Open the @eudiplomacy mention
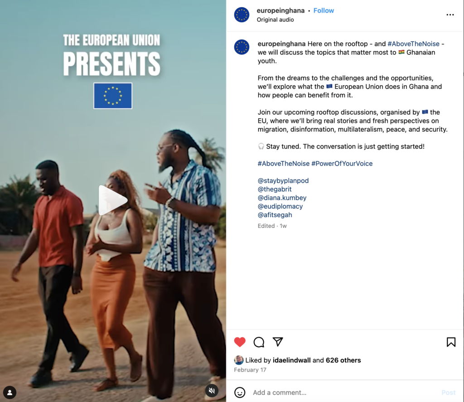Image resolution: width=464 pixels, height=402 pixels. click(280, 206)
